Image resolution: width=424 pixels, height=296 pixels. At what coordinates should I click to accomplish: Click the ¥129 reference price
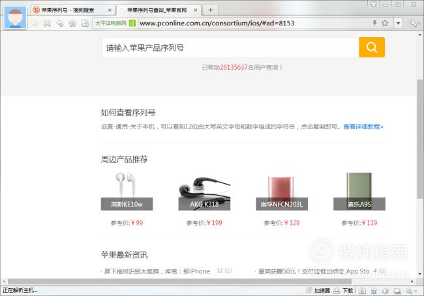[x=292, y=223]
